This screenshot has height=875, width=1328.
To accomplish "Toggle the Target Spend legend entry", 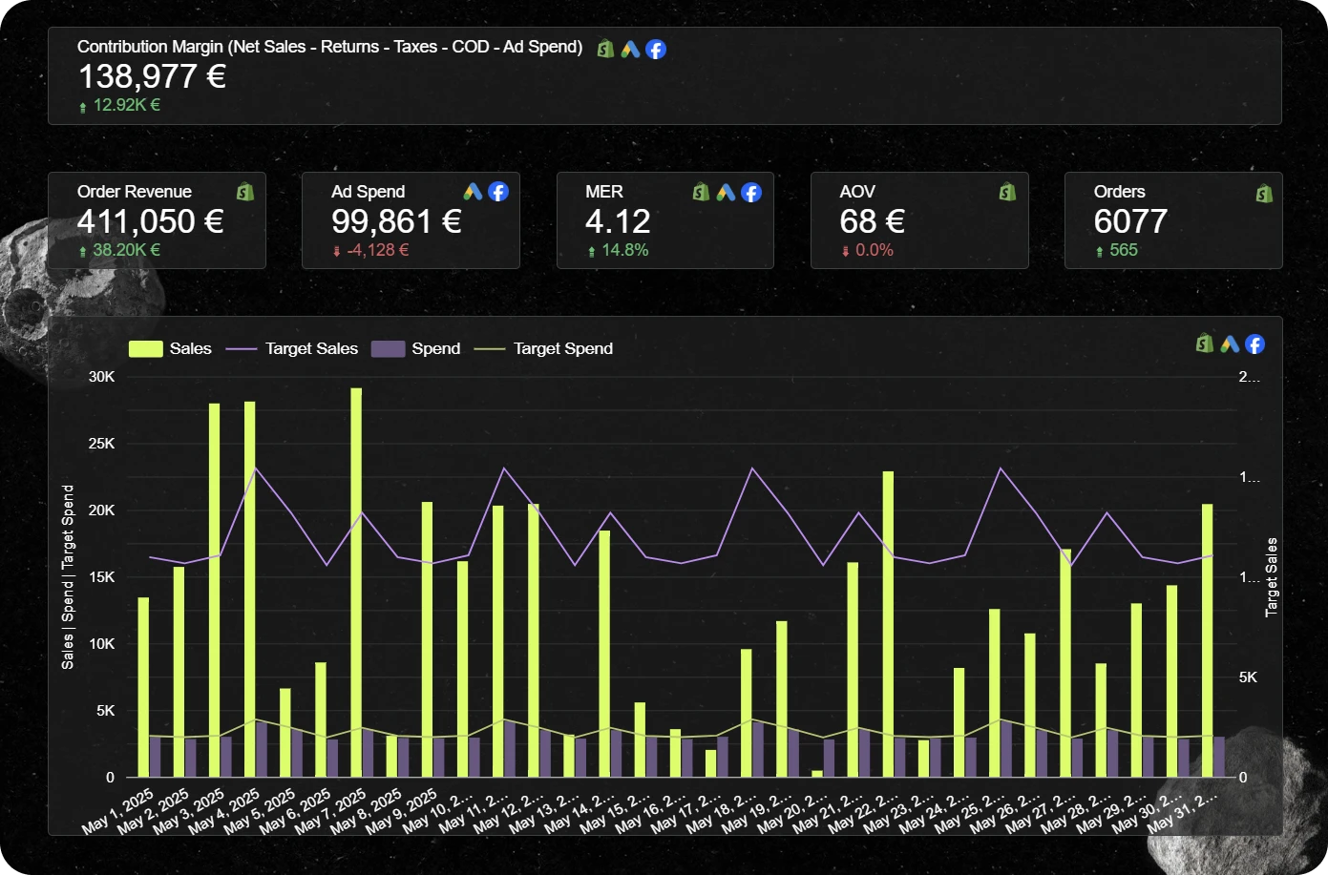I will click(543, 348).
